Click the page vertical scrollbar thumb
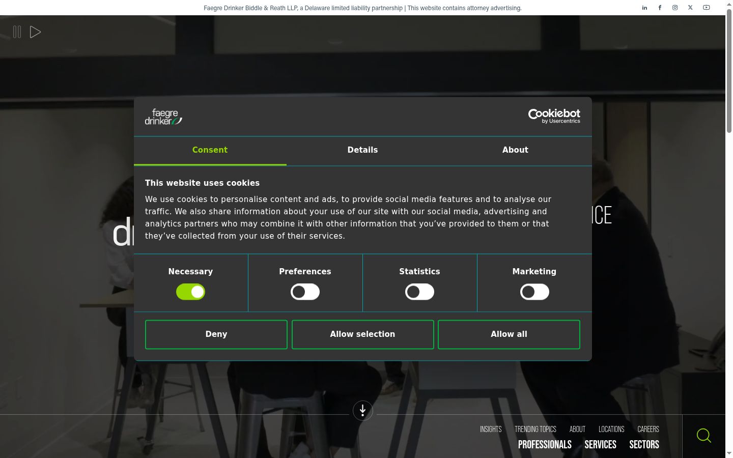This screenshot has width=733, height=458. pyautogui.click(x=729, y=71)
